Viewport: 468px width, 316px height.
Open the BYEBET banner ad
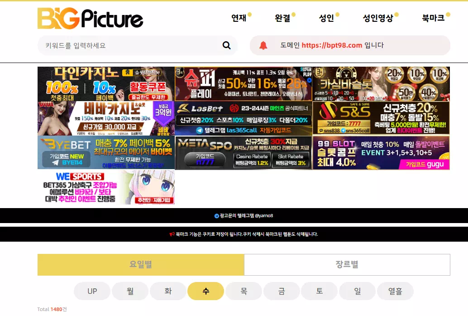(x=106, y=153)
